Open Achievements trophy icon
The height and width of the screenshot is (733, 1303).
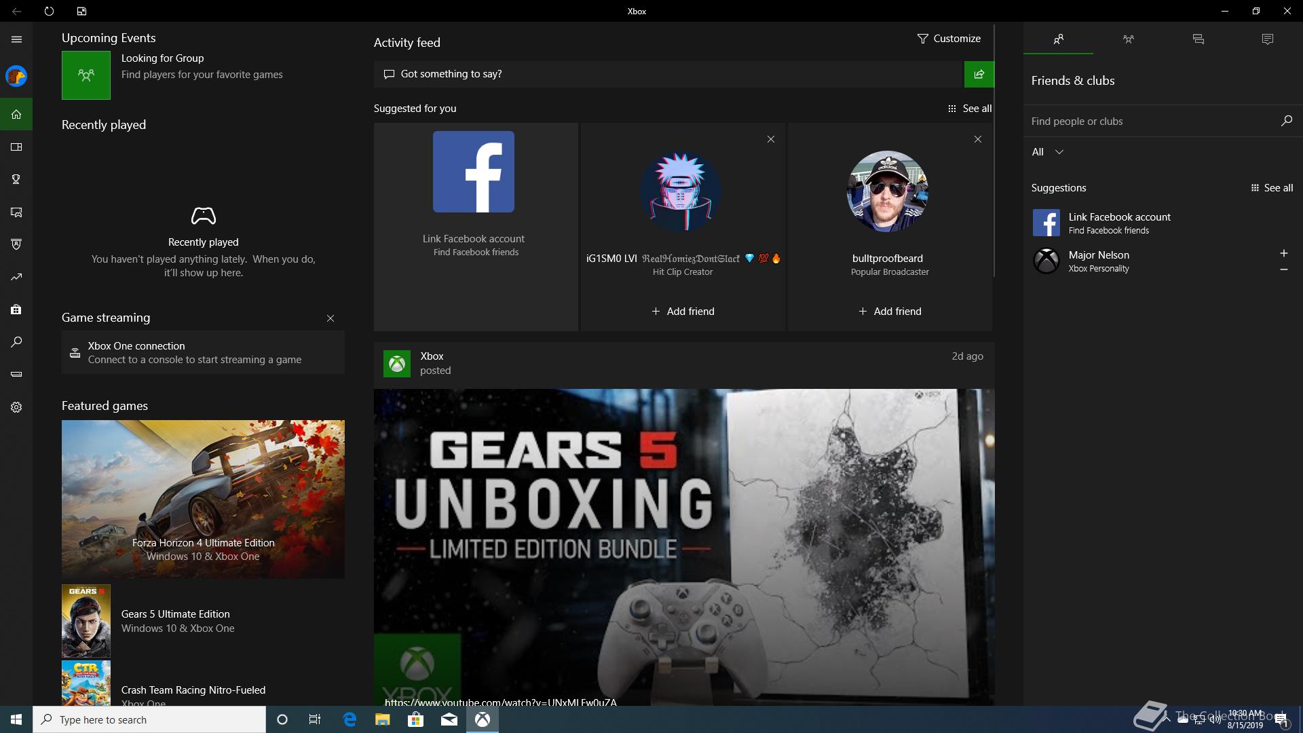click(x=16, y=179)
